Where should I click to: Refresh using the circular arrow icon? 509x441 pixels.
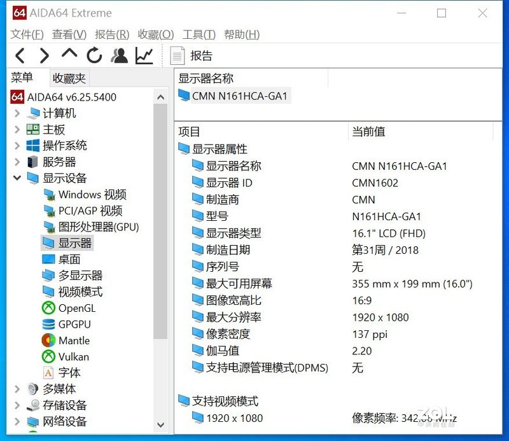click(94, 55)
